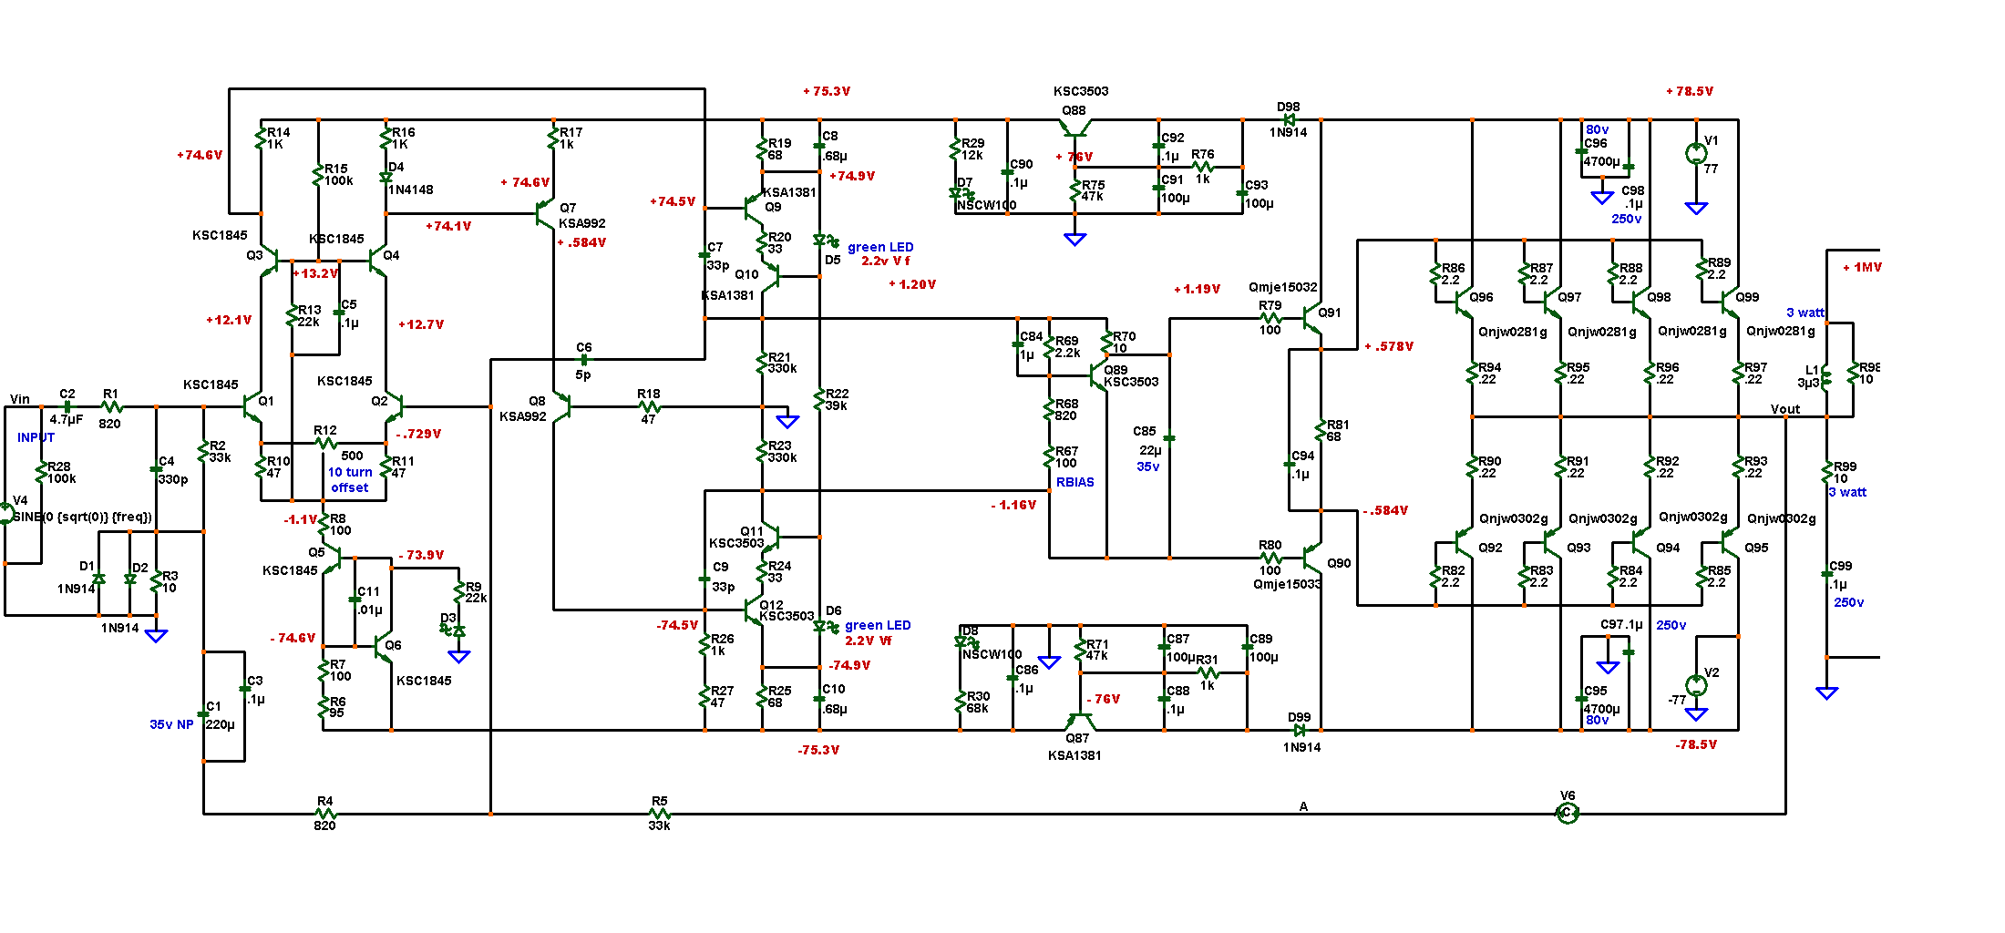Select the -78.5V supply voltage label

[1696, 744]
